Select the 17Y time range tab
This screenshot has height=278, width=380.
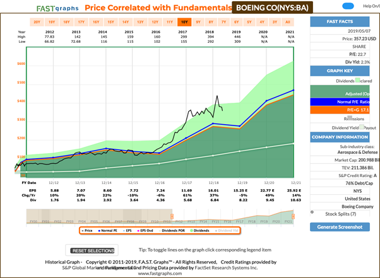(81, 22)
